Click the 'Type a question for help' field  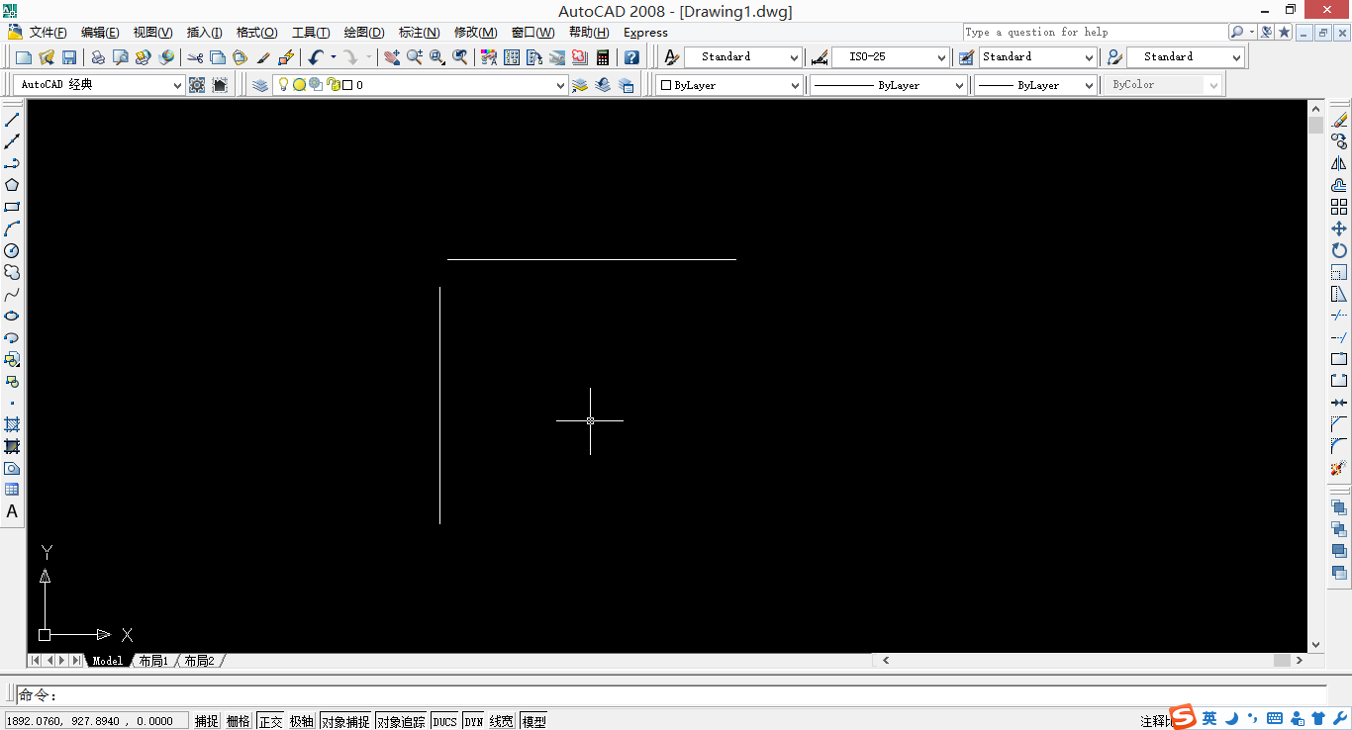(1095, 33)
